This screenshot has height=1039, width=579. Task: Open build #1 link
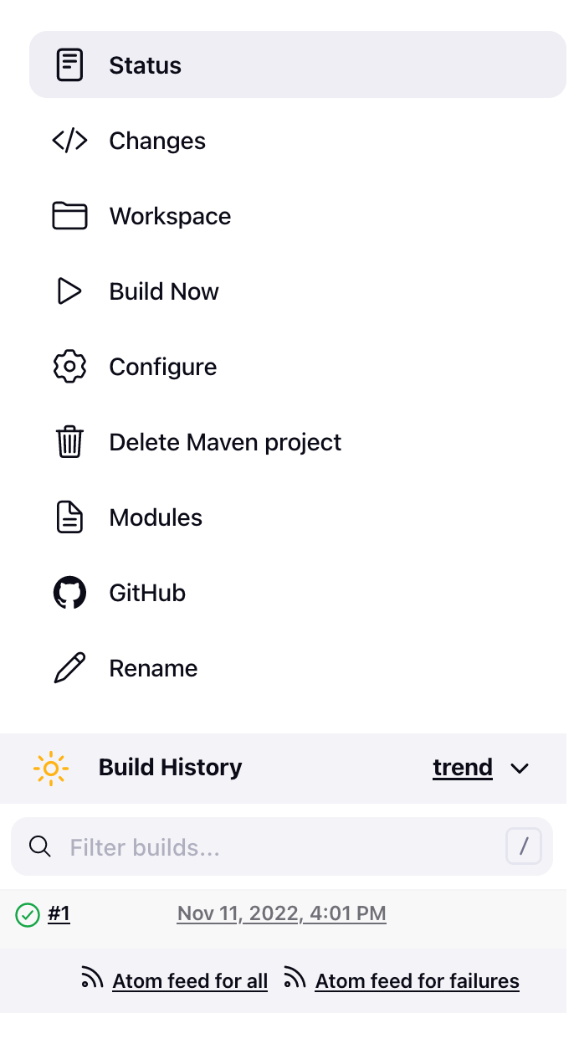pyautogui.click(x=59, y=913)
